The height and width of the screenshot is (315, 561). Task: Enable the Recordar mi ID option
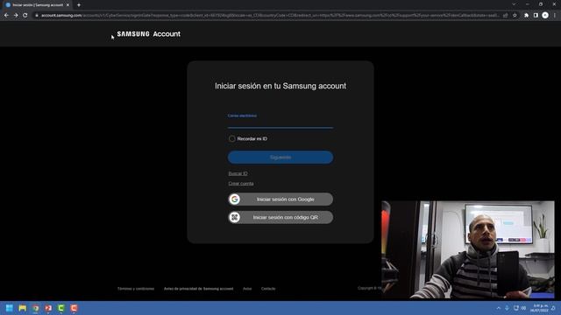(231, 138)
